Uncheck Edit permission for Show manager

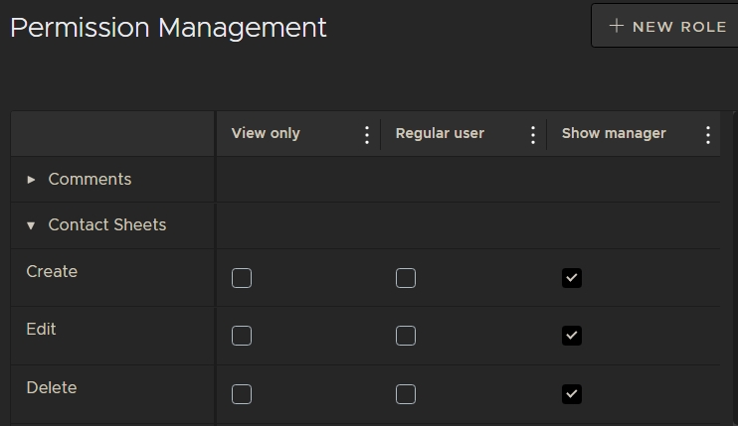tap(571, 336)
